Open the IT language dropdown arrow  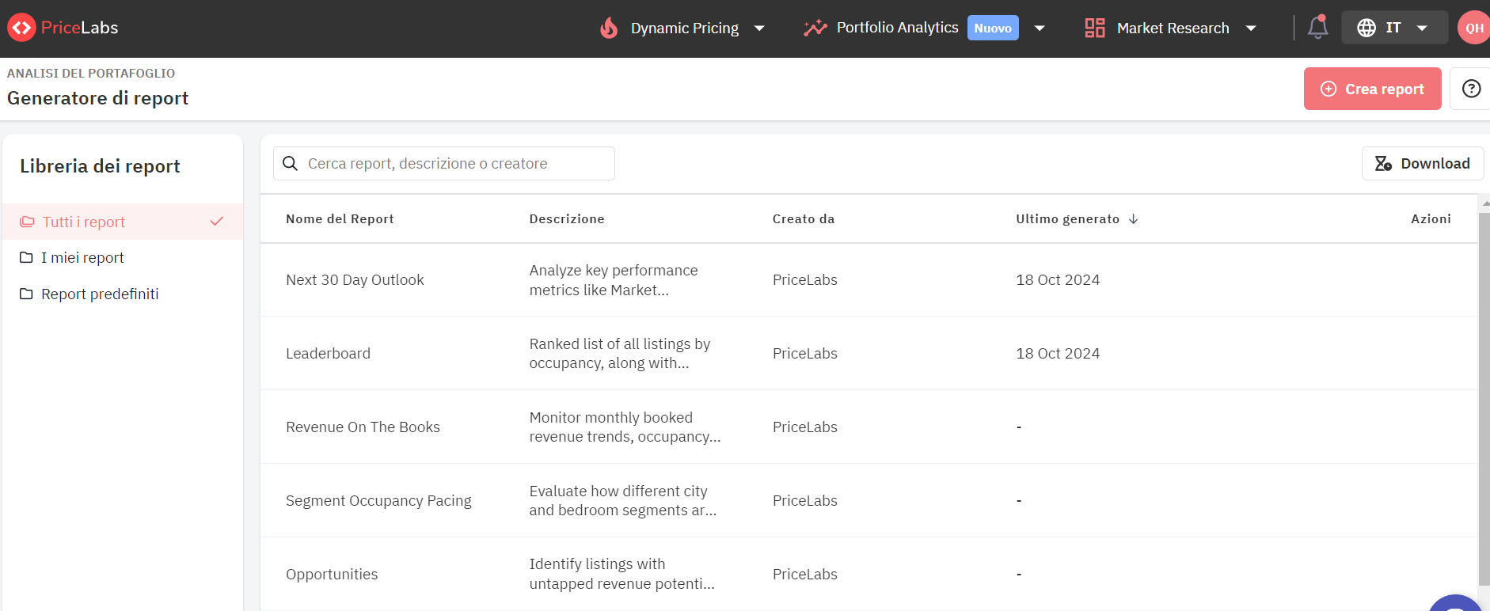tap(1422, 28)
